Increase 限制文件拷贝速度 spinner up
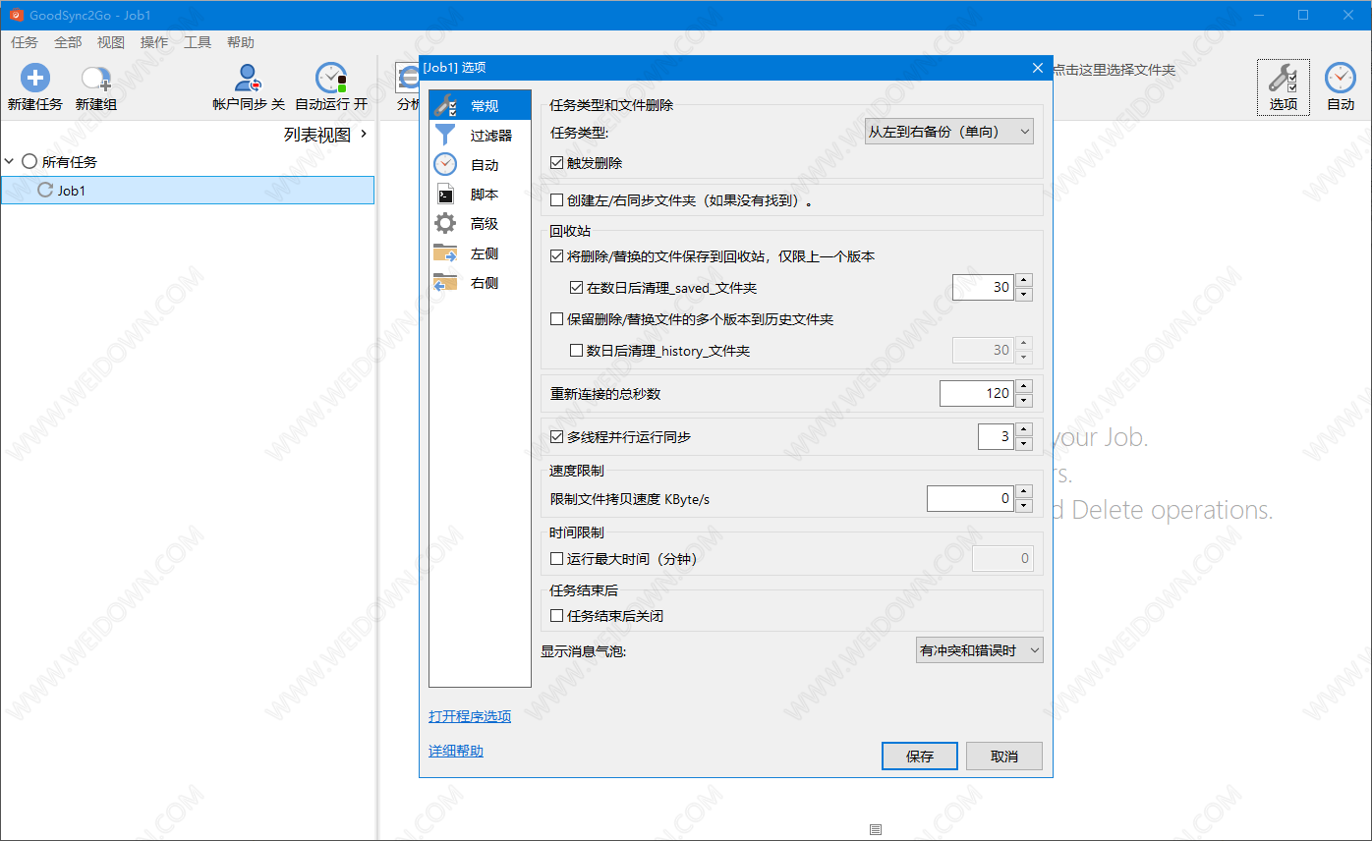1372x841 pixels. [1024, 492]
